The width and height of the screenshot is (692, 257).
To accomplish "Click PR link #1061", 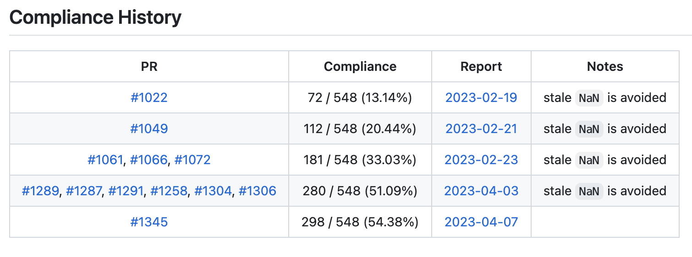I will tap(105, 160).
